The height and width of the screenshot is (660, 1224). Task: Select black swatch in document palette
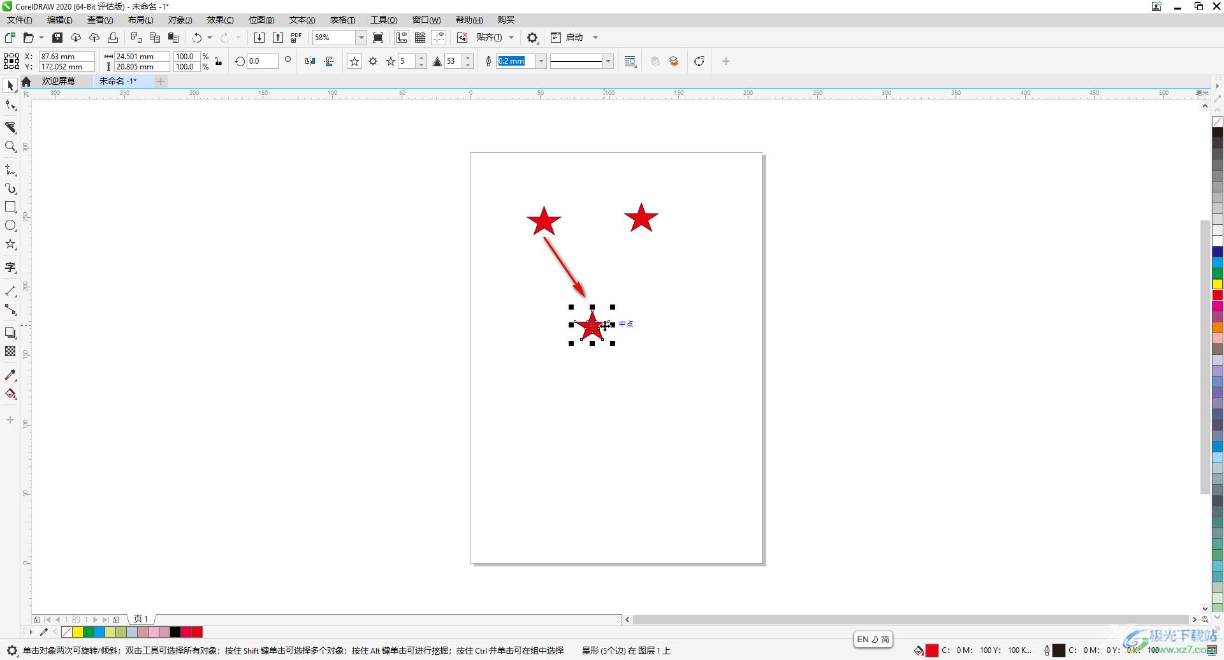(175, 632)
